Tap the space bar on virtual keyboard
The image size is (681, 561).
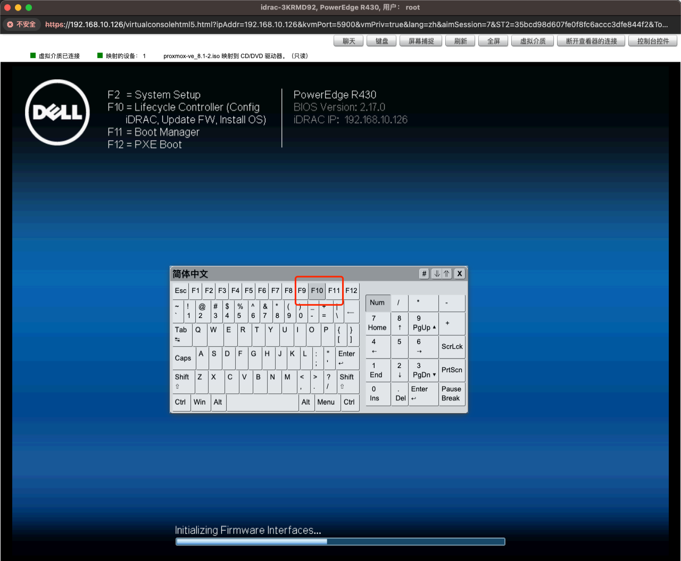[263, 403]
